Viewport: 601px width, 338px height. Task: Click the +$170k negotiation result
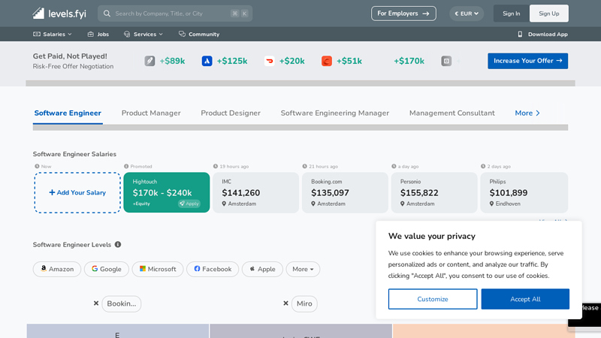pyautogui.click(x=409, y=61)
